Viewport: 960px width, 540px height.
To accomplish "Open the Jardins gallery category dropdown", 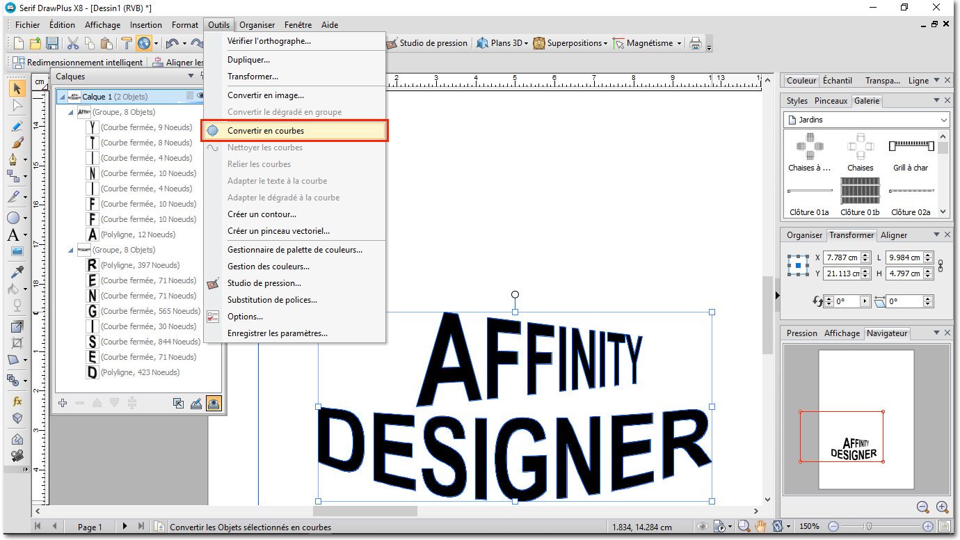I will click(x=943, y=120).
